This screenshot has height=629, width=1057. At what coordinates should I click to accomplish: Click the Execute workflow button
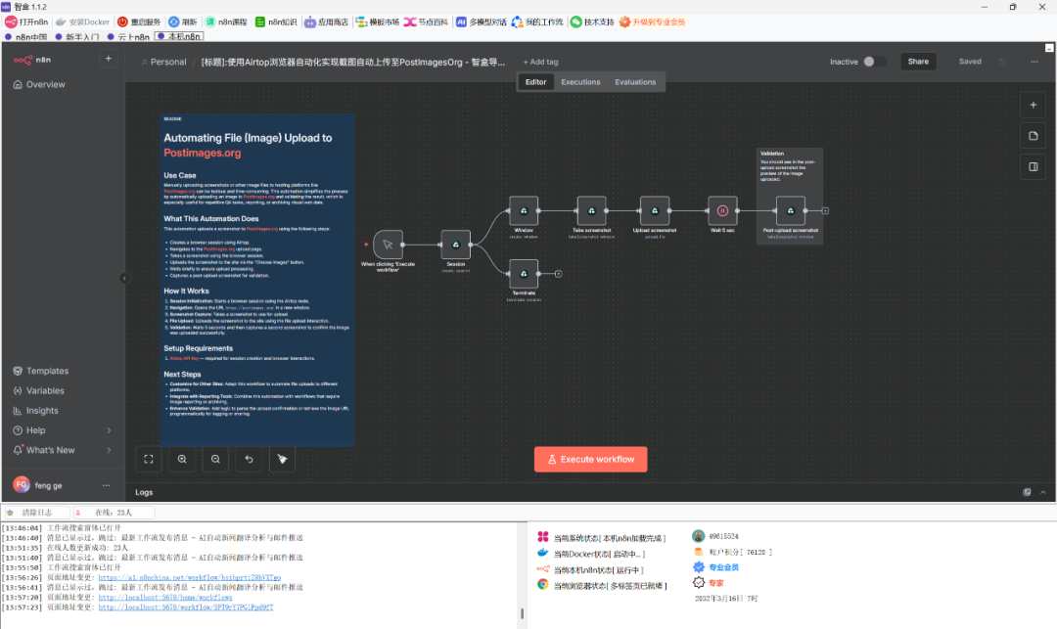590,460
